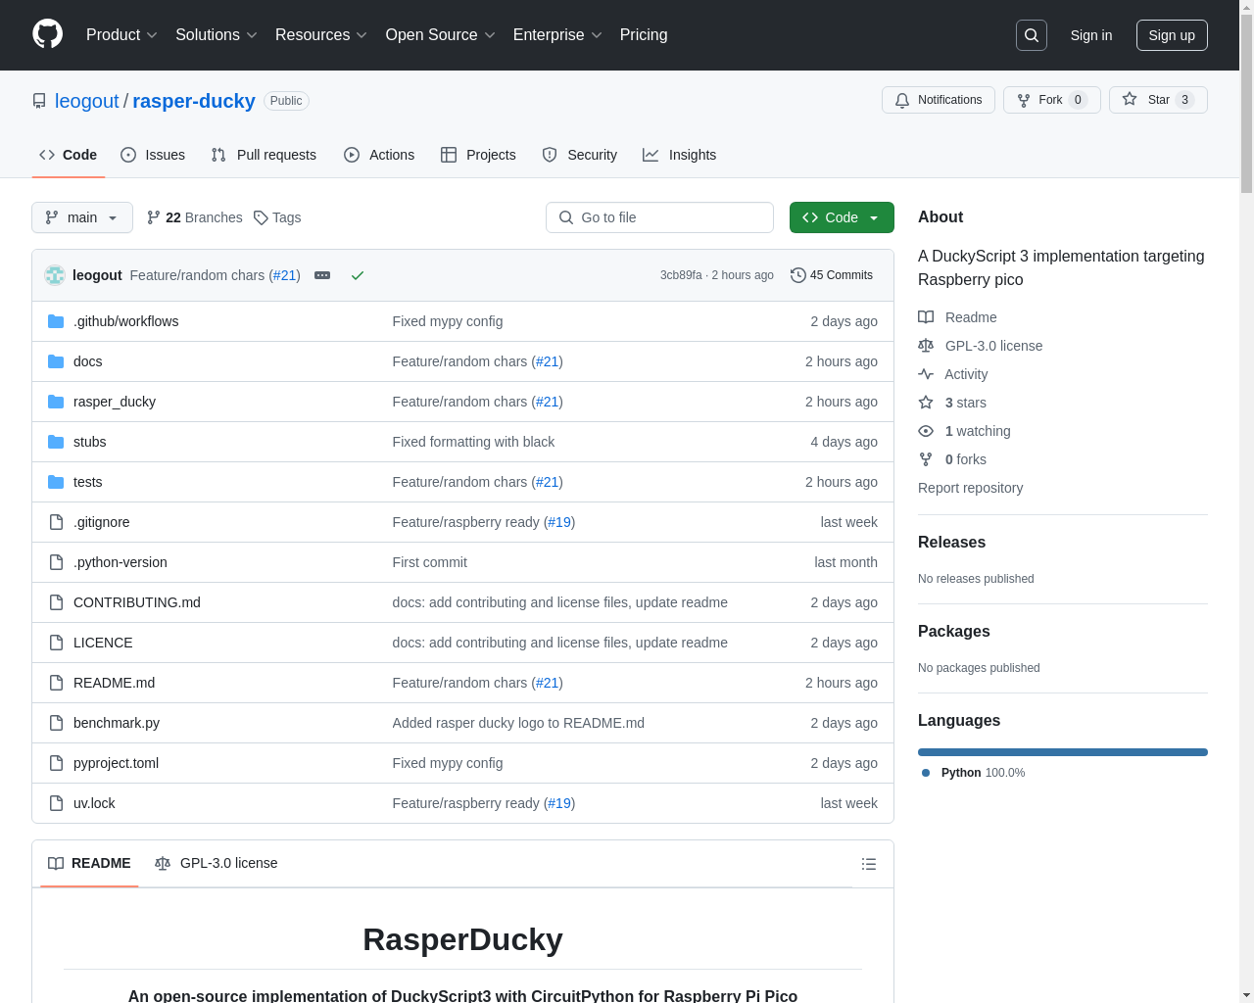1254x1003 pixels.
Task: Open the LICENCE file
Action: coord(103,643)
